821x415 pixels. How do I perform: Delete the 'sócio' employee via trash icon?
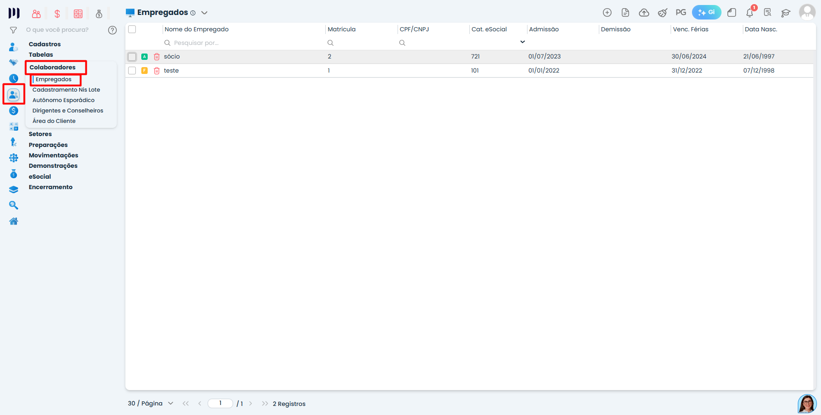tap(157, 57)
